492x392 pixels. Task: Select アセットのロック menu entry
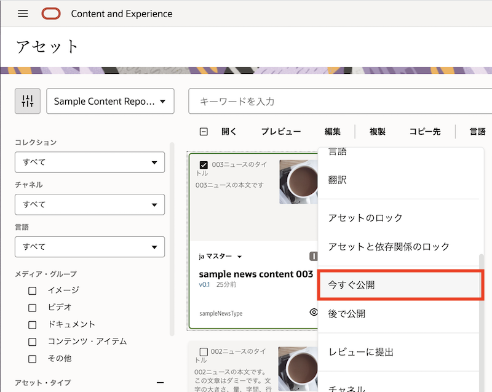(365, 218)
